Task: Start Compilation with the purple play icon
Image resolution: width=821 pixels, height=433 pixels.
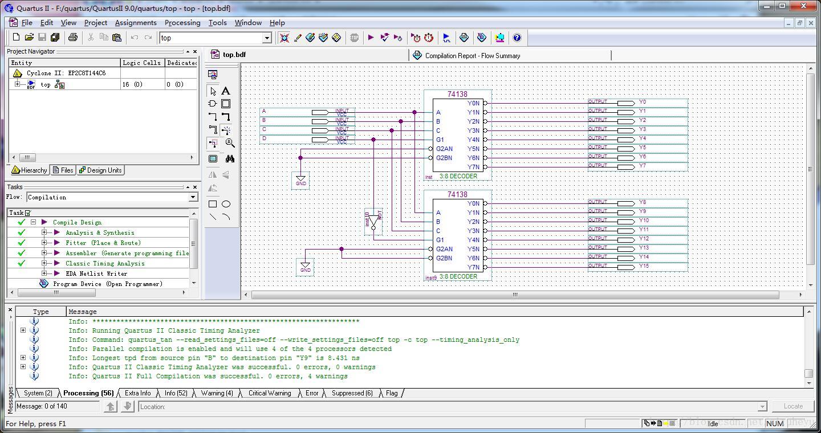Action: pos(371,38)
